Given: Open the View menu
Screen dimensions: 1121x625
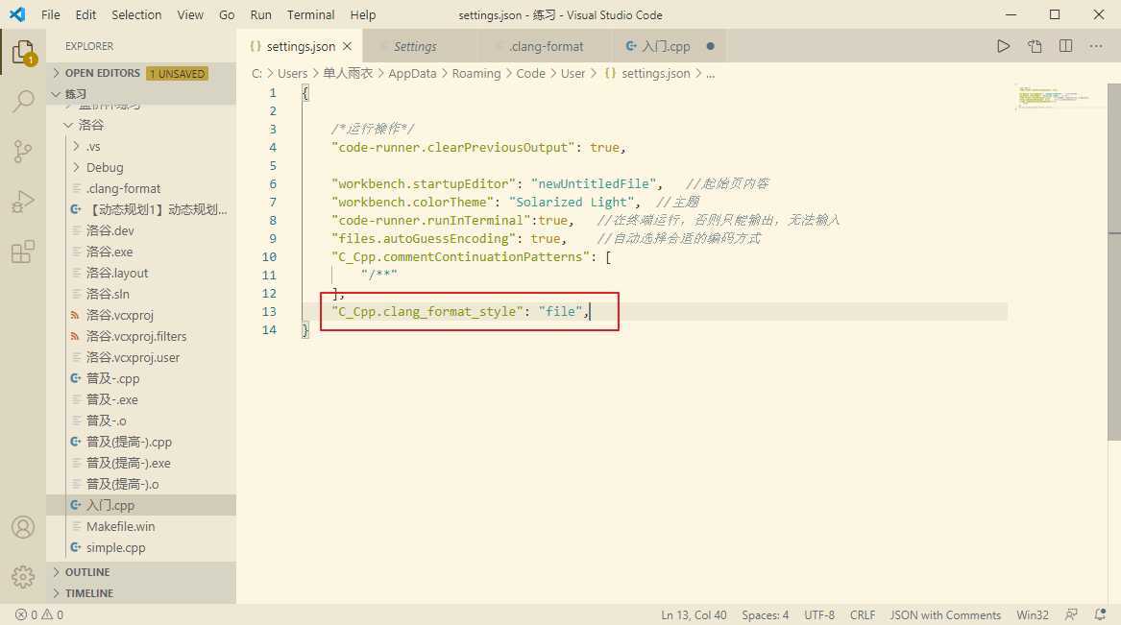Looking at the screenshot, I should (x=190, y=14).
